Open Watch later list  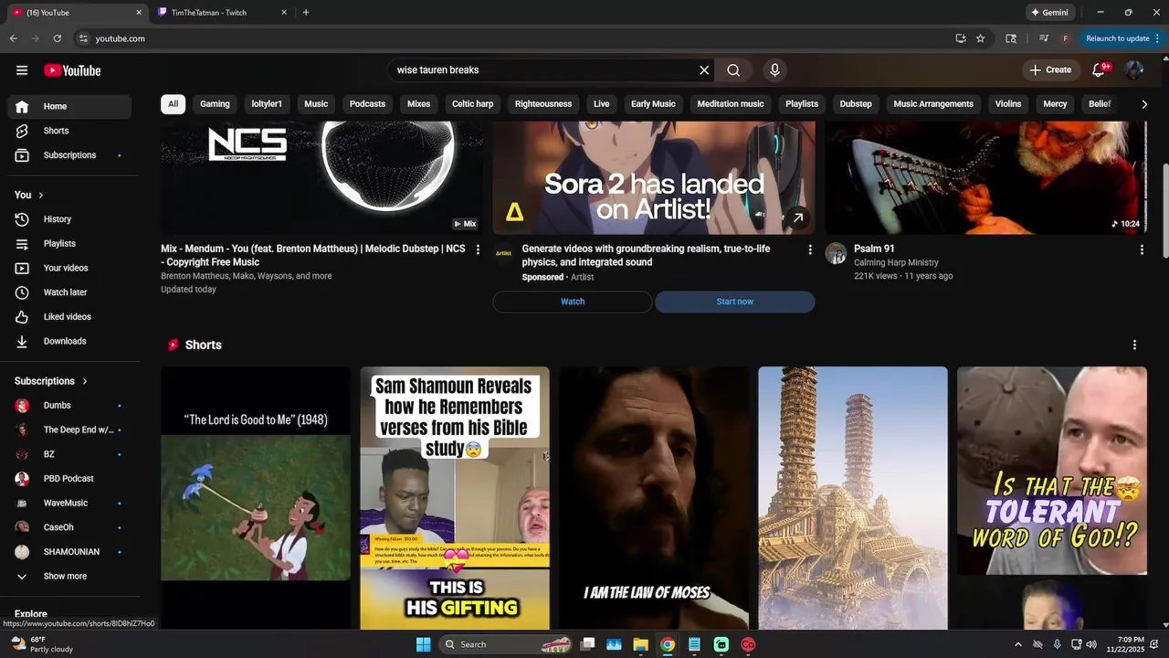[x=69, y=292]
